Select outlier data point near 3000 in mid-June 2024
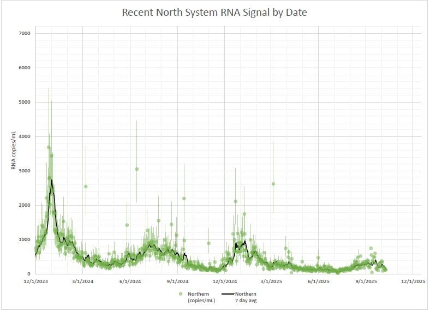Screen dimensions: 430x312 [x=136, y=169]
